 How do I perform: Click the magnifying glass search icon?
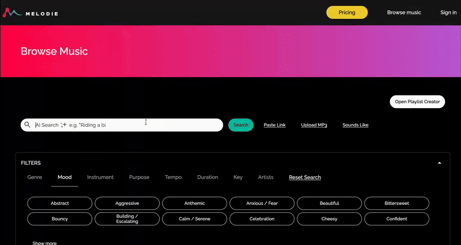pyautogui.click(x=28, y=125)
